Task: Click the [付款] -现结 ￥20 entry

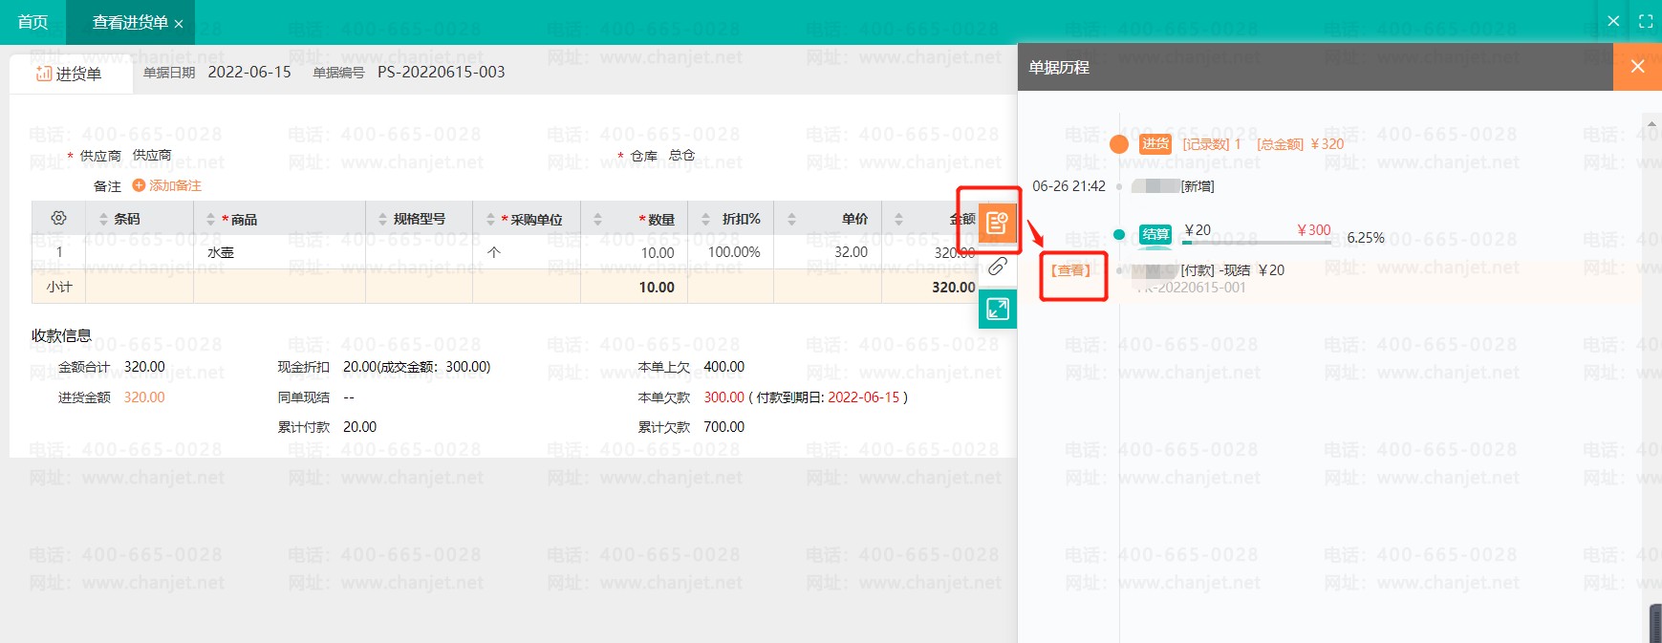Action: click(x=1233, y=270)
